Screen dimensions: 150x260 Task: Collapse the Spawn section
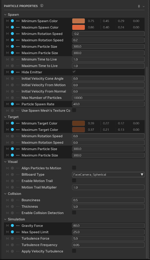click(x=5, y=14)
